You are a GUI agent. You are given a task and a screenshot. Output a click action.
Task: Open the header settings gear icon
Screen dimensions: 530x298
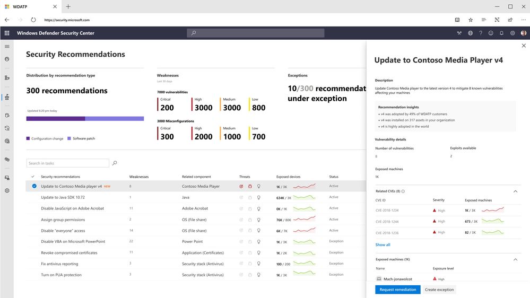coord(512,33)
